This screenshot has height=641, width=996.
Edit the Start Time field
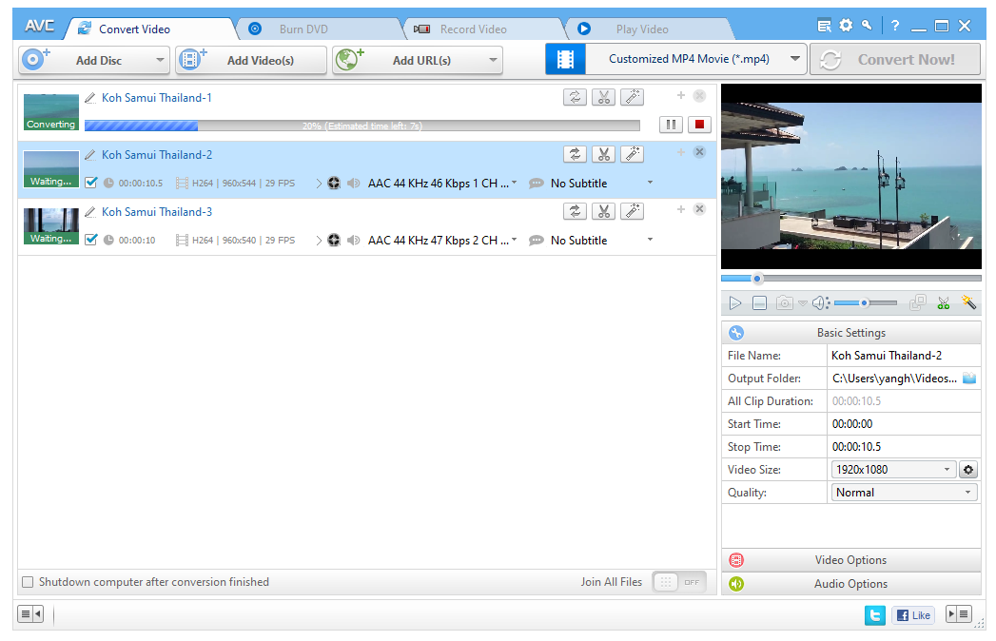click(x=904, y=424)
